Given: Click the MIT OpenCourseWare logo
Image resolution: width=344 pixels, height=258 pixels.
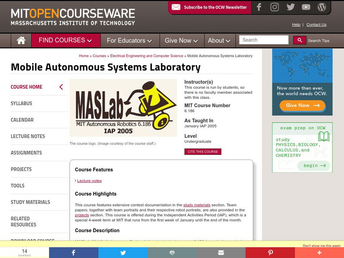Looking at the screenshot, I should click(x=73, y=17).
